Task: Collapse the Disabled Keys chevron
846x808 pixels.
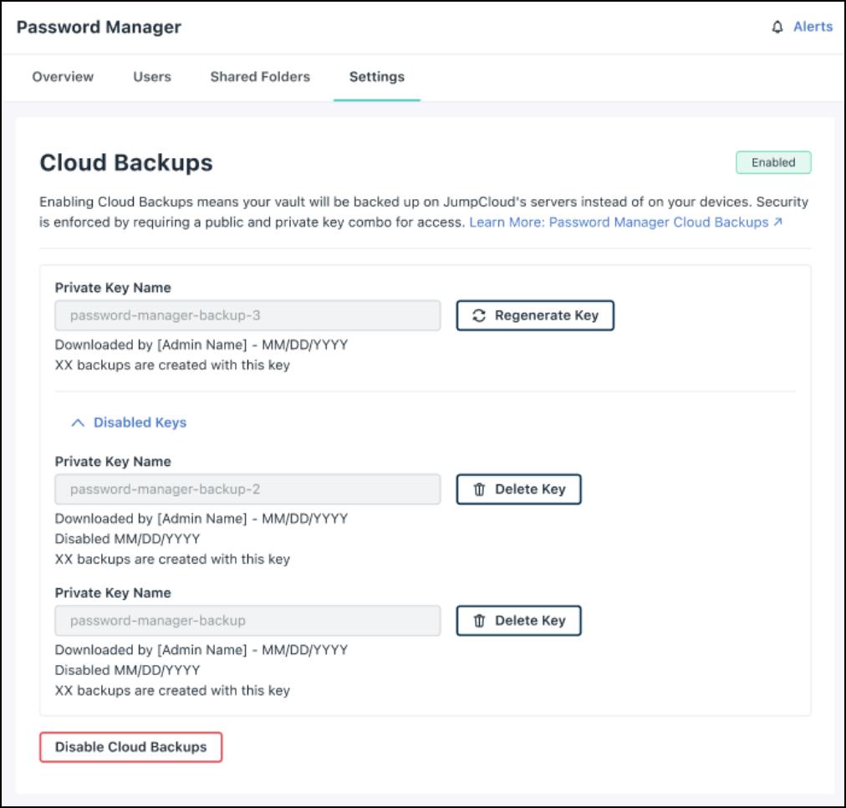Action: [78, 423]
